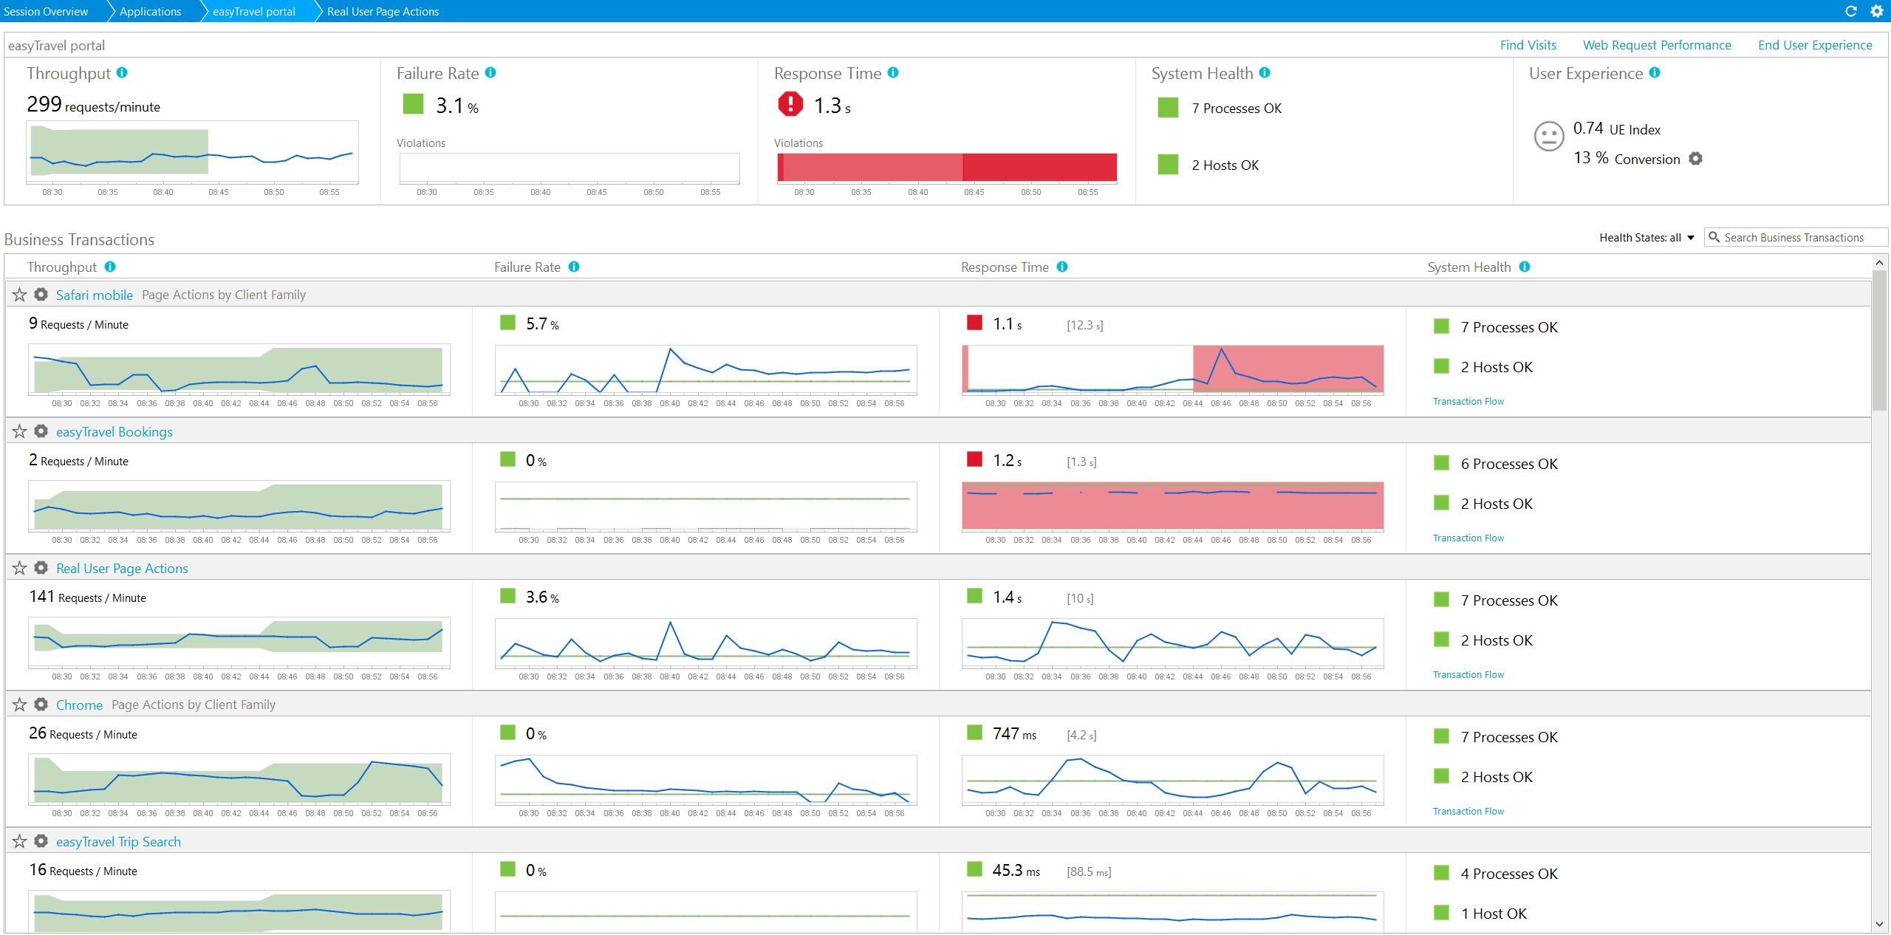Image resolution: width=1891 pixels, height=935 pixels.
Task: Favorite the Chrome transaction star
Action: coord(20,705)
